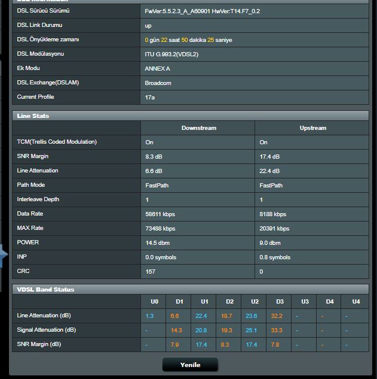This screenshot has width=377, height=379.
Task: Click the U3 band column header
Action: (305, 302)
